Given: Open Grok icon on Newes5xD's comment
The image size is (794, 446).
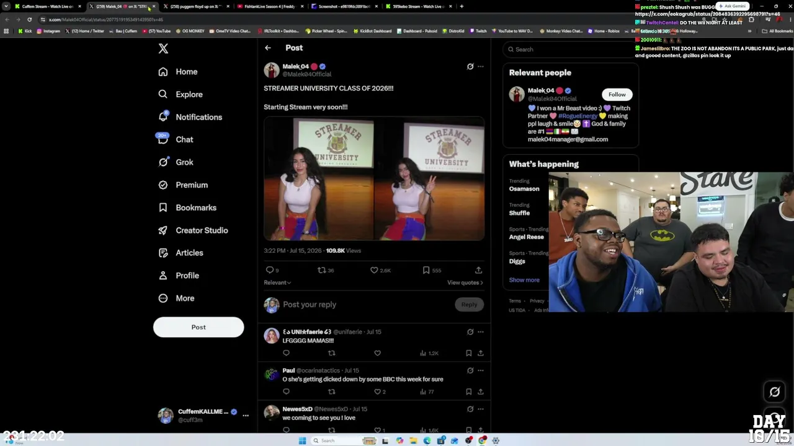Looking at the screenshot, I should pos(470,409).
